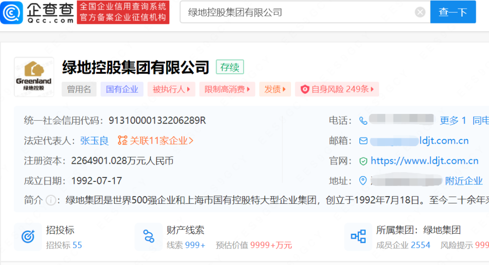This screenshot has width=489, height=265.
Task: Open 附近企业 nearby companies link
Action: click(464, 181)
